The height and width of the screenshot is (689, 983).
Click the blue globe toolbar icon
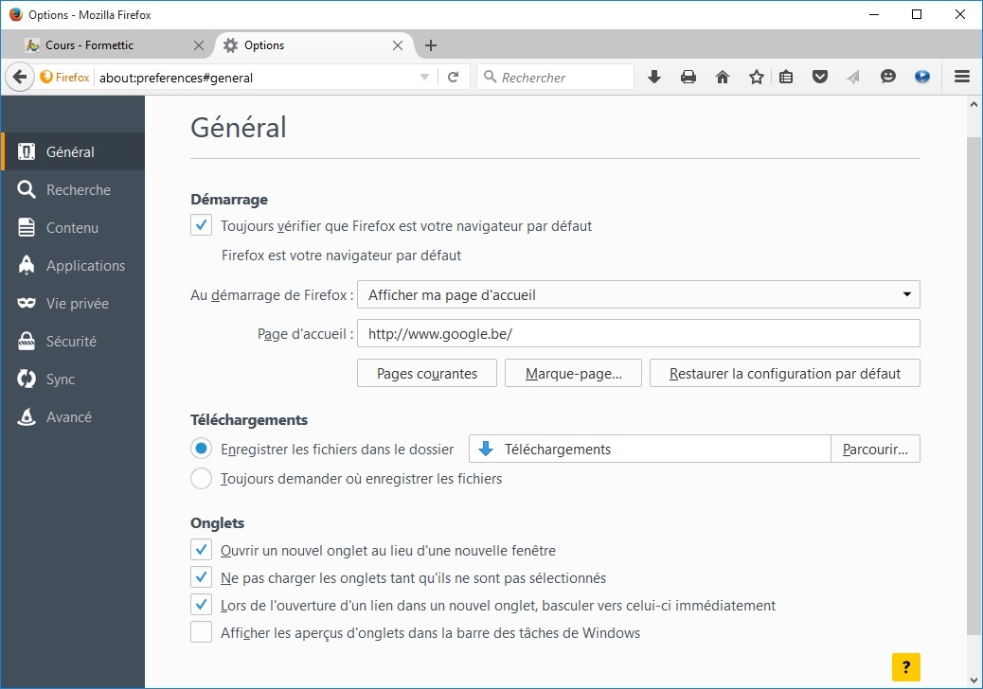coord(922,77)
